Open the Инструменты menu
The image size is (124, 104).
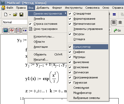click(74, 8)
